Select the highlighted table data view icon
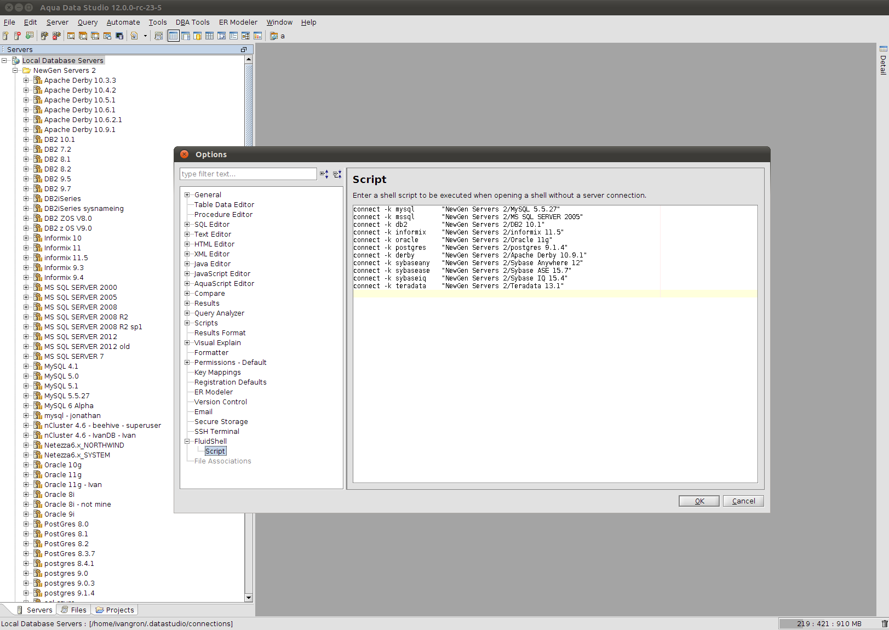Image resolution: width=889 pixels, height=630 pixels. (x=174, y=36)
